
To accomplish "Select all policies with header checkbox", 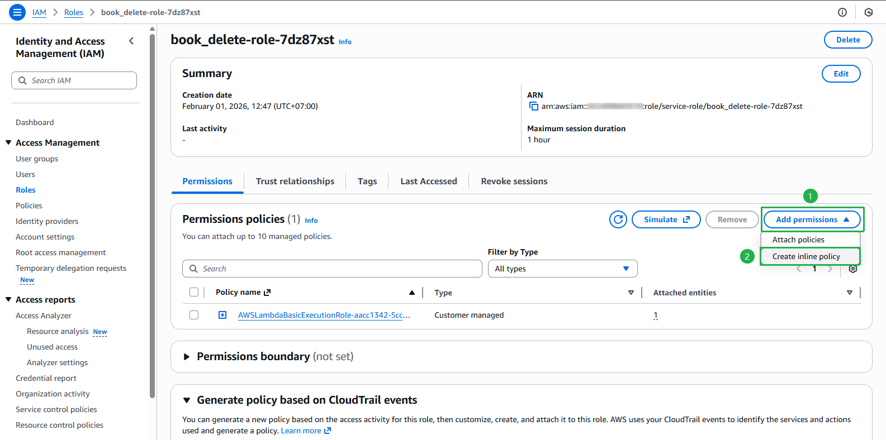I will 194,292.
